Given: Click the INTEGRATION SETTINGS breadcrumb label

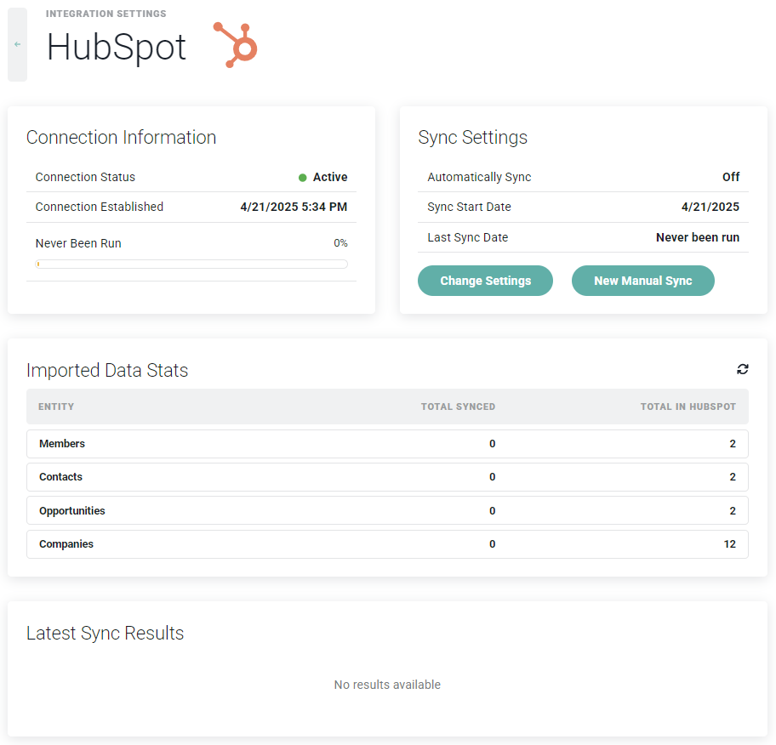Looking at the screenshot, I should (x=106, y=14).
